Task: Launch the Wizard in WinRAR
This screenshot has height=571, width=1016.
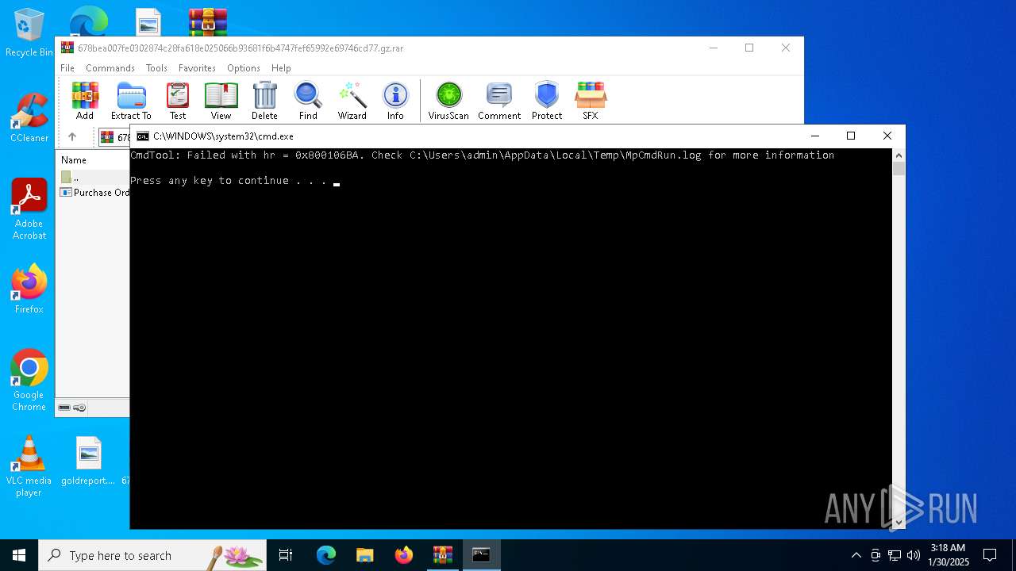Action: click(352, 101)
